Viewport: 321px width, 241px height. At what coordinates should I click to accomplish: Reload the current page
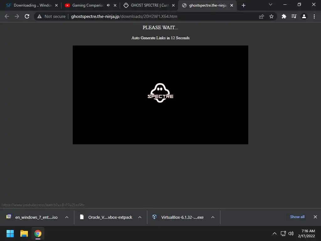tap(27, 16)
